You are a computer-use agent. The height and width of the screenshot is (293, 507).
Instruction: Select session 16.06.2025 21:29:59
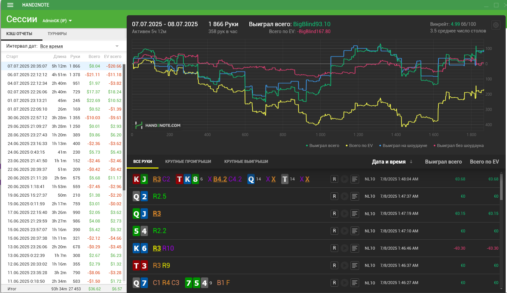[x=62, y=221]
